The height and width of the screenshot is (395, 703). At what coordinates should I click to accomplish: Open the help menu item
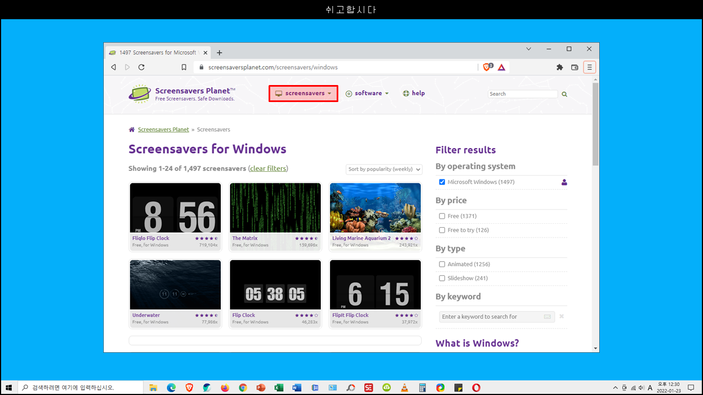(x=414, y=93)
